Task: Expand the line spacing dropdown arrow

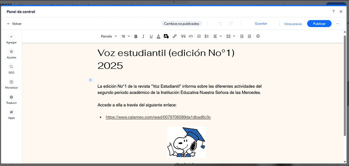Action: tap(234, 36)
